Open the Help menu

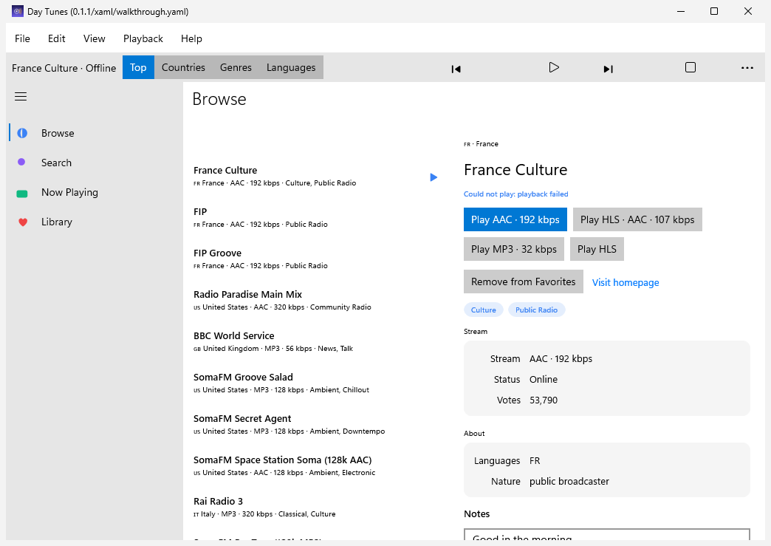tap(191, 38)
